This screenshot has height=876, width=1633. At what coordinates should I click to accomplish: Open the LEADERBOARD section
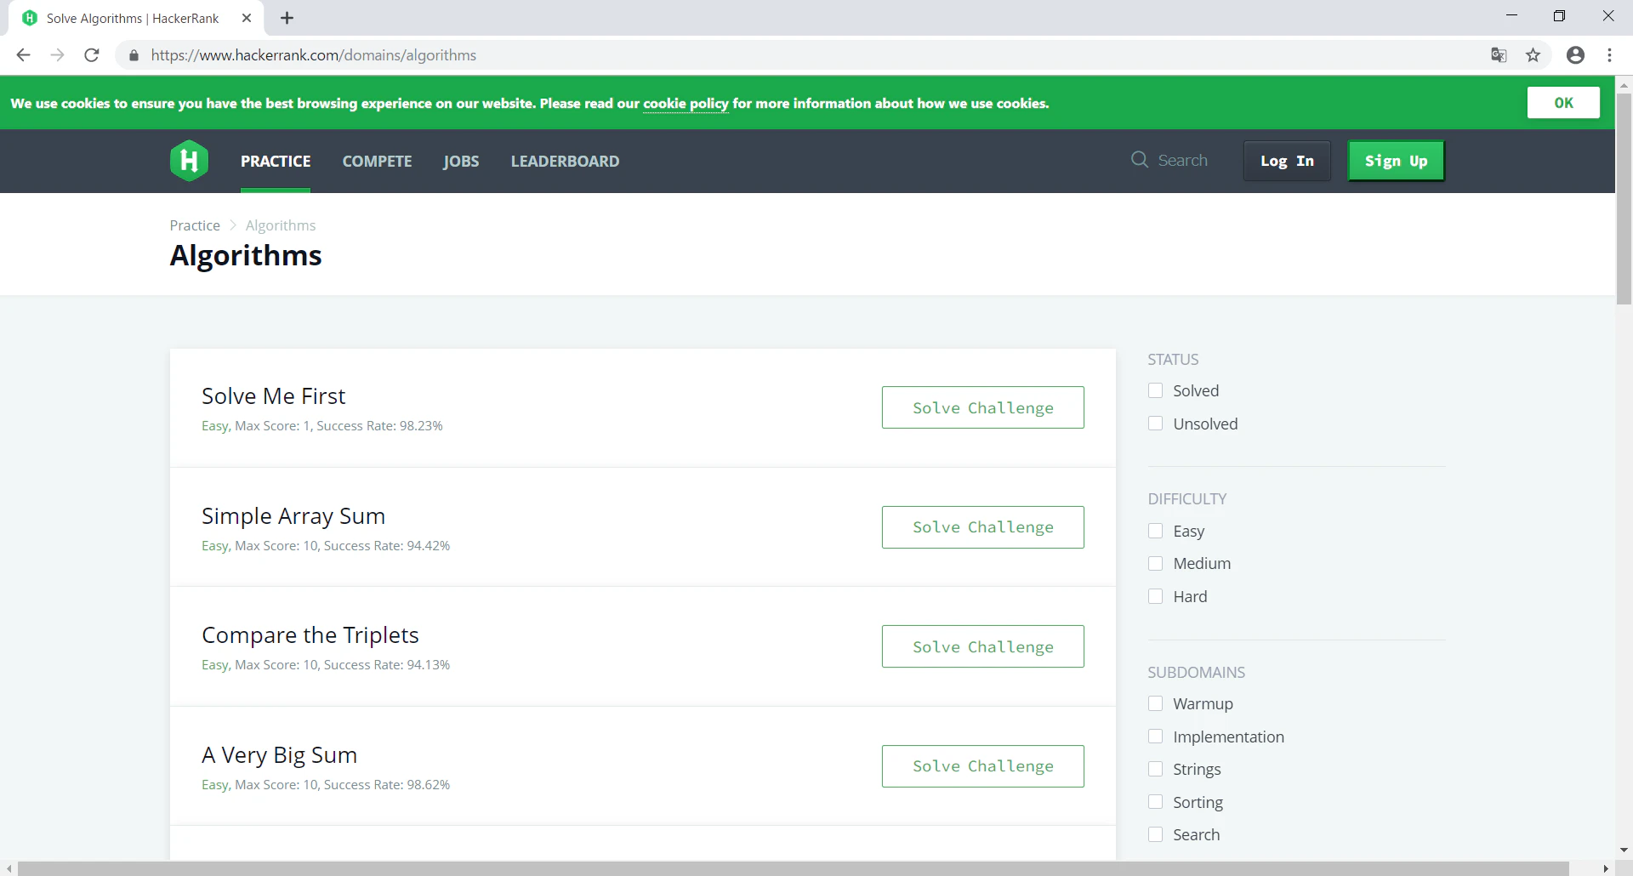point(565,161)
